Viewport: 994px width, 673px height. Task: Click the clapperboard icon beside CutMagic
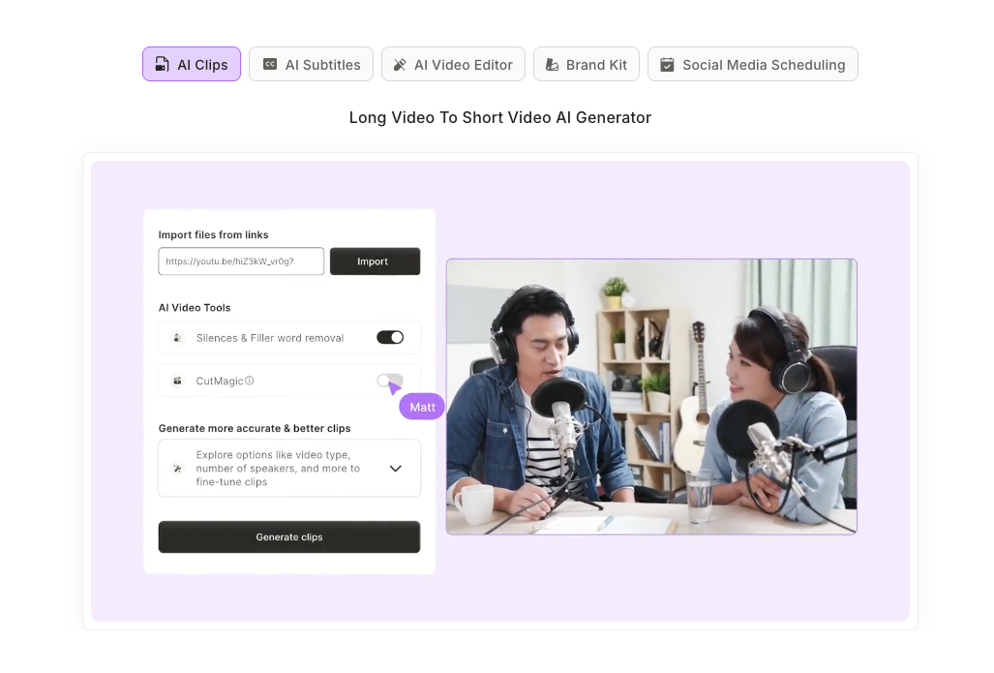click(x=177, y=381)
